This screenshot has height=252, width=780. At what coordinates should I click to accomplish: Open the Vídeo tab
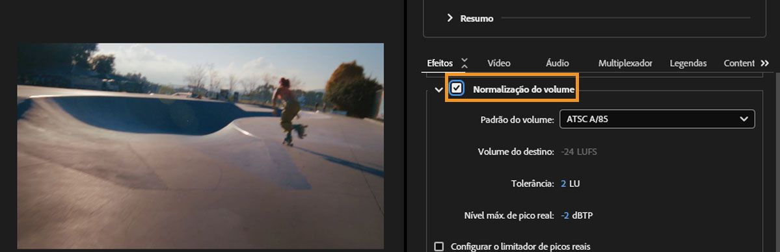498,63
